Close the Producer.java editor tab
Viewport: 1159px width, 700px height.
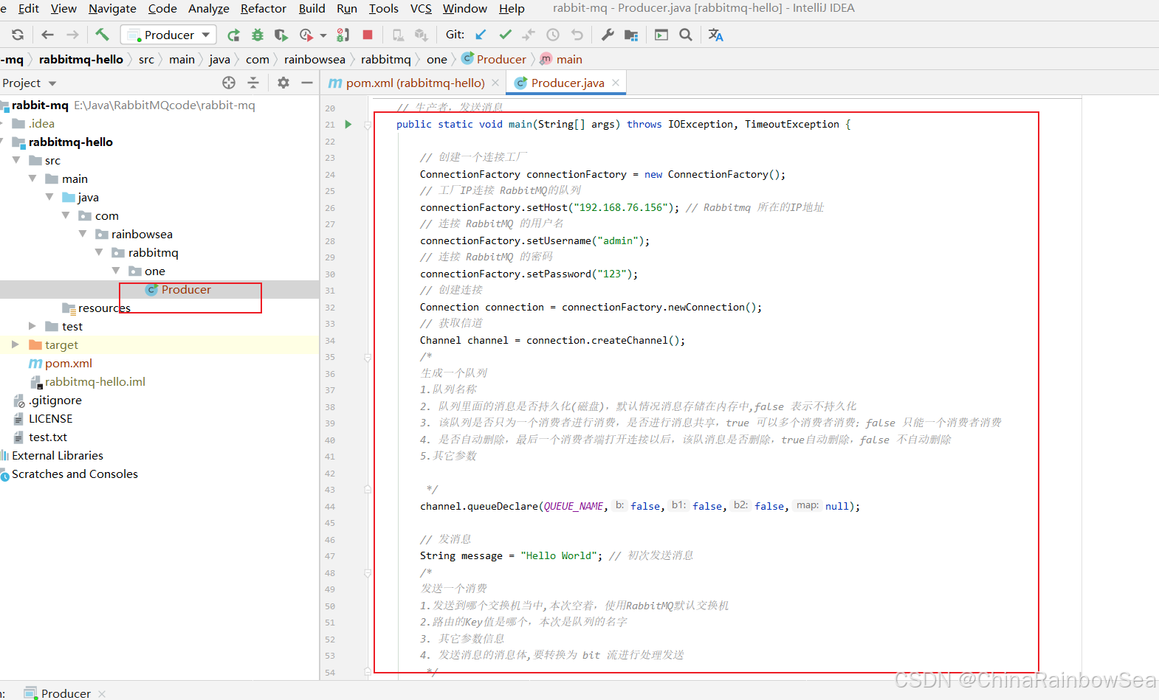pyautogui.click(x=616, y=83)
